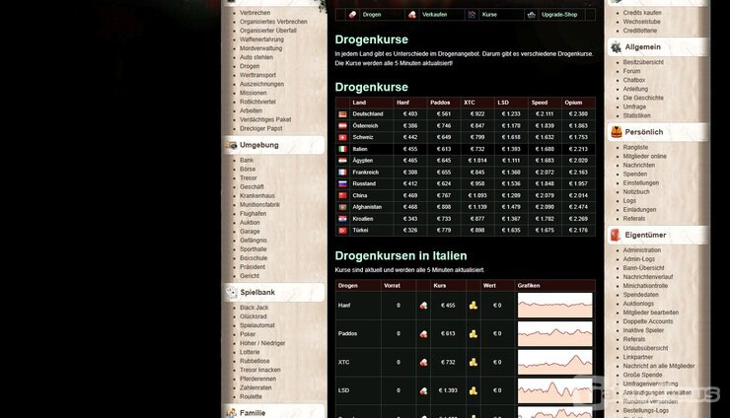
Task: Click the Speed column header
Action: (540, 103)
